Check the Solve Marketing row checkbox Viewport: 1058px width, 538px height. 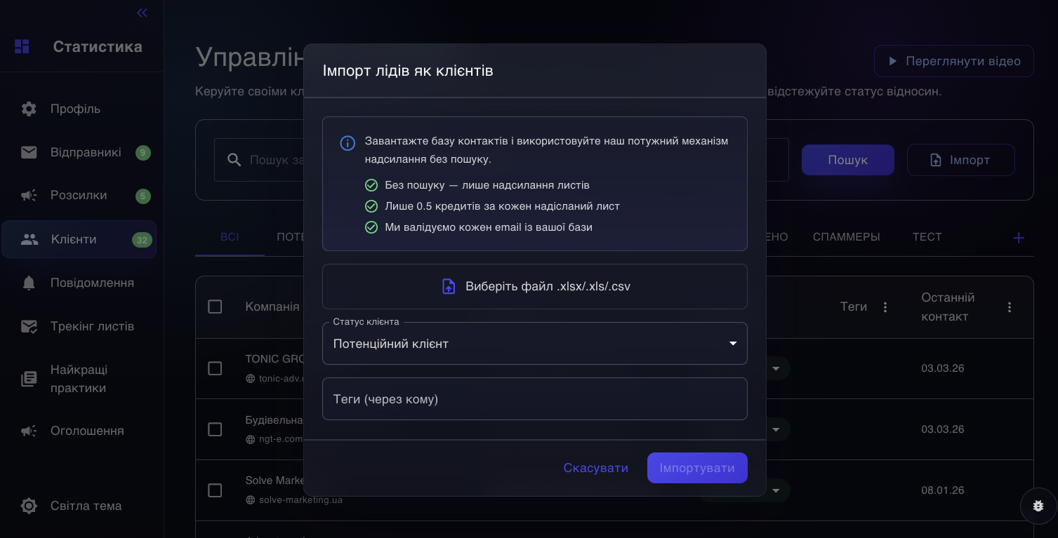[x=215, y=490]
